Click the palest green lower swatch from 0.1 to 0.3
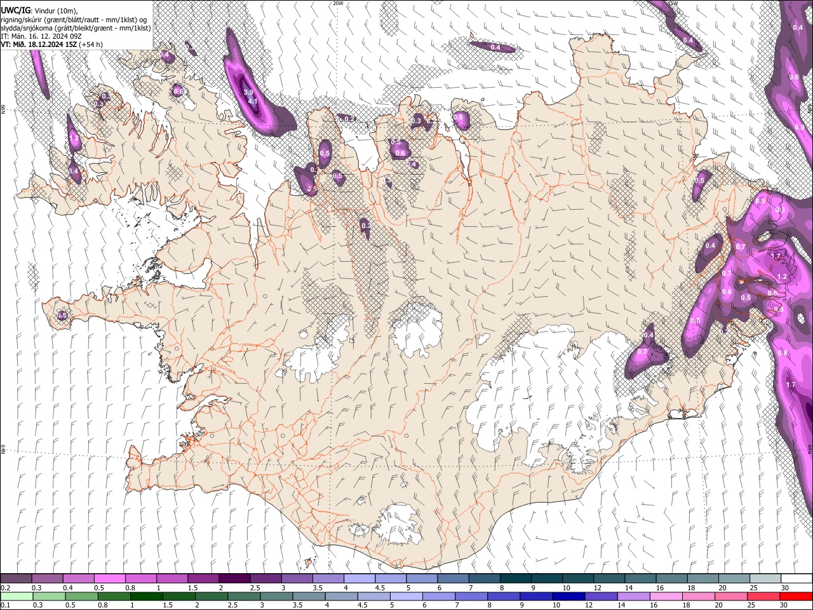This screenshot has height=610, width=813. (16, 596)
